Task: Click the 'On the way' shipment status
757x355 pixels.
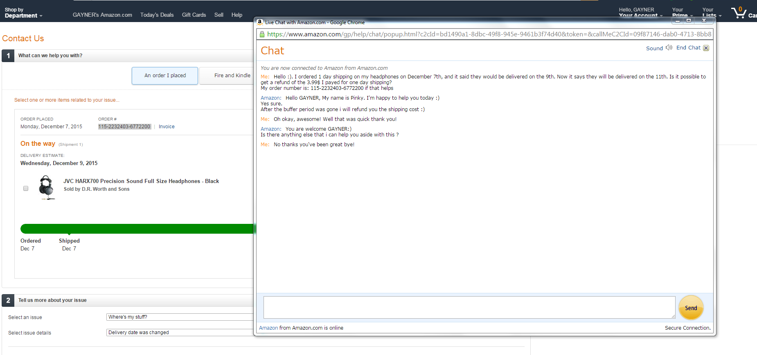Action: [x=38, y=144]
